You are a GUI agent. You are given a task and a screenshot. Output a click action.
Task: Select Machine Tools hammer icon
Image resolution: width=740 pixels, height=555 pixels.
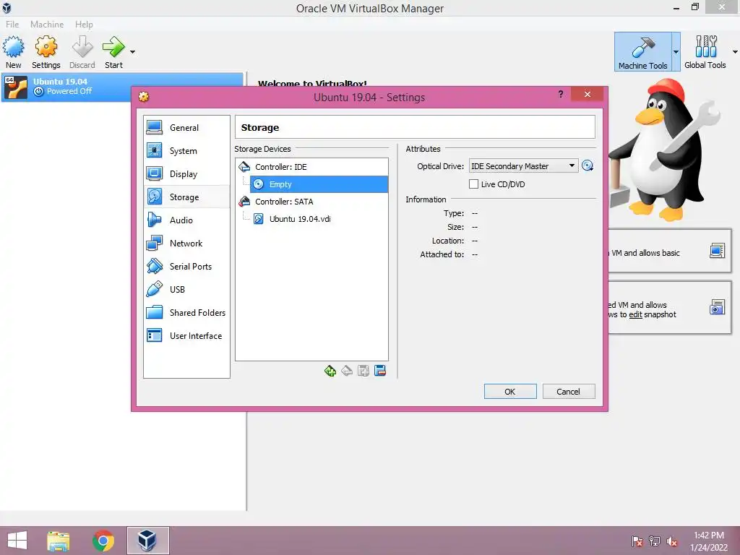(x=642, y=52)
